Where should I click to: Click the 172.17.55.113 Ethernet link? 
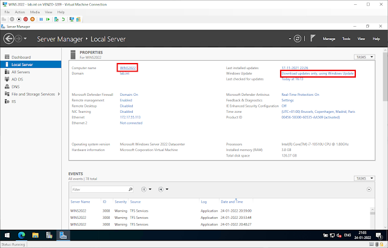(x=130, y=117)
